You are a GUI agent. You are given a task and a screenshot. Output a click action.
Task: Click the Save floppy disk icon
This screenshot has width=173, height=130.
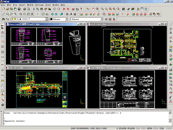[19, 9]
